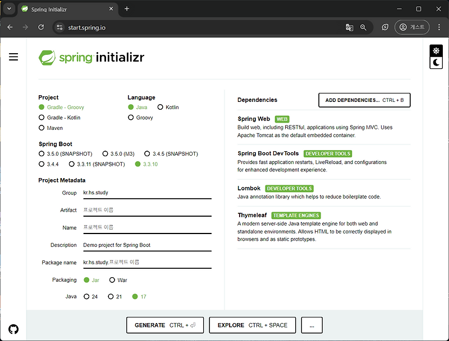Screen dimensions: 449x341
Task: Expand the hamburger navigation menu
Action: (13, 56)
